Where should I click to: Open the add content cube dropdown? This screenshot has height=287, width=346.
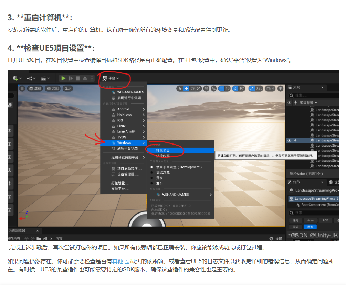17,78
